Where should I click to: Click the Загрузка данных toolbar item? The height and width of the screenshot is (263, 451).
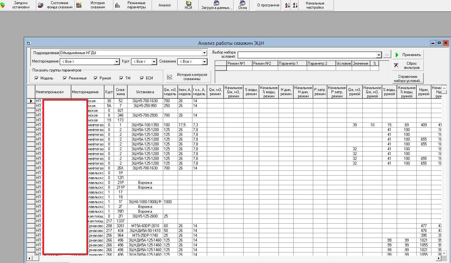(216, 5)
